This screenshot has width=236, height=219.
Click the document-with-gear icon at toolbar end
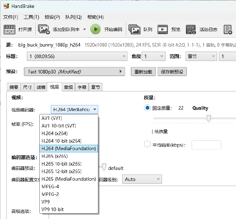pos(228,29)
